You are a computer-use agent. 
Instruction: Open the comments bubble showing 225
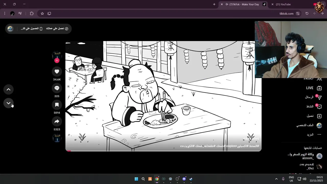pyautogui.click(x=57, y=88)
